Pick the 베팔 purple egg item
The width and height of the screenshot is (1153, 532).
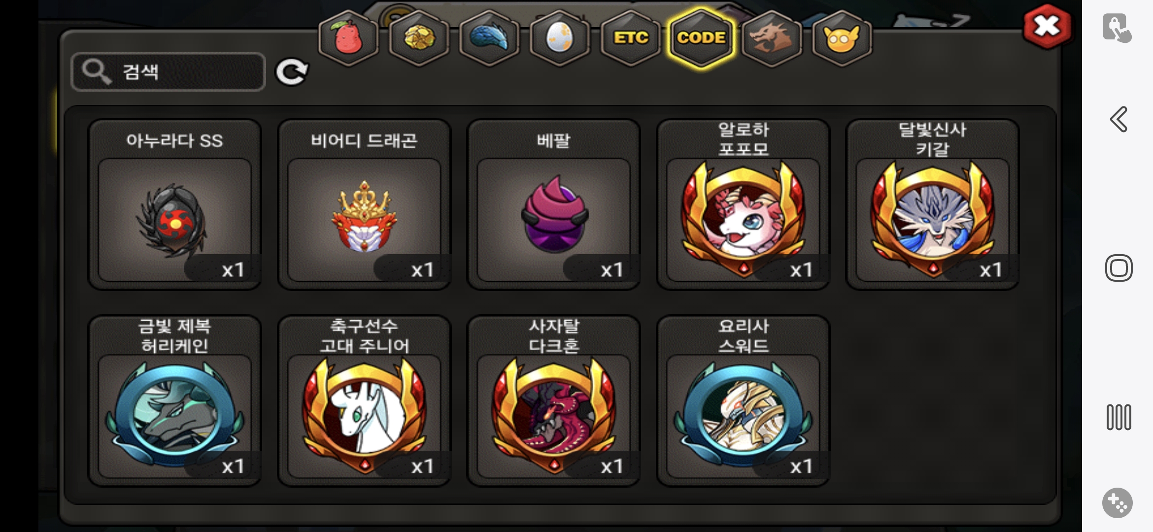[554, 204]
